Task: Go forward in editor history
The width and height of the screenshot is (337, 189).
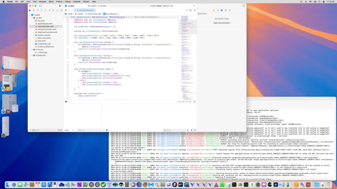Action: coord(72,10)
